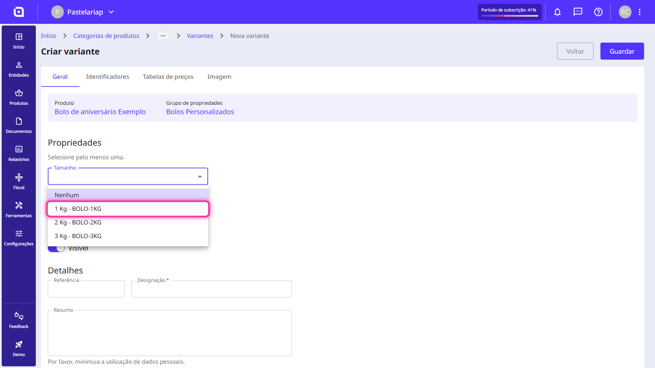Click the Voltar button

pyautogui.click(x=575, y=51)
